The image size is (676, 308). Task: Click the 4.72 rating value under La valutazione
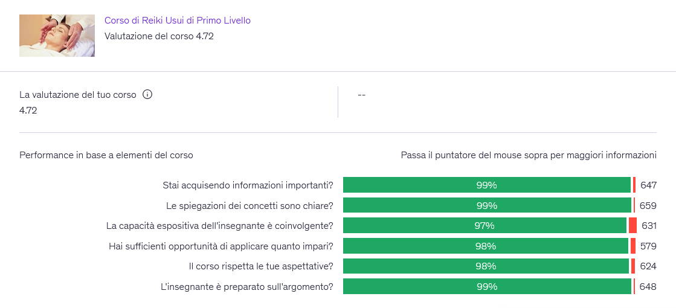tap(28, 111)
